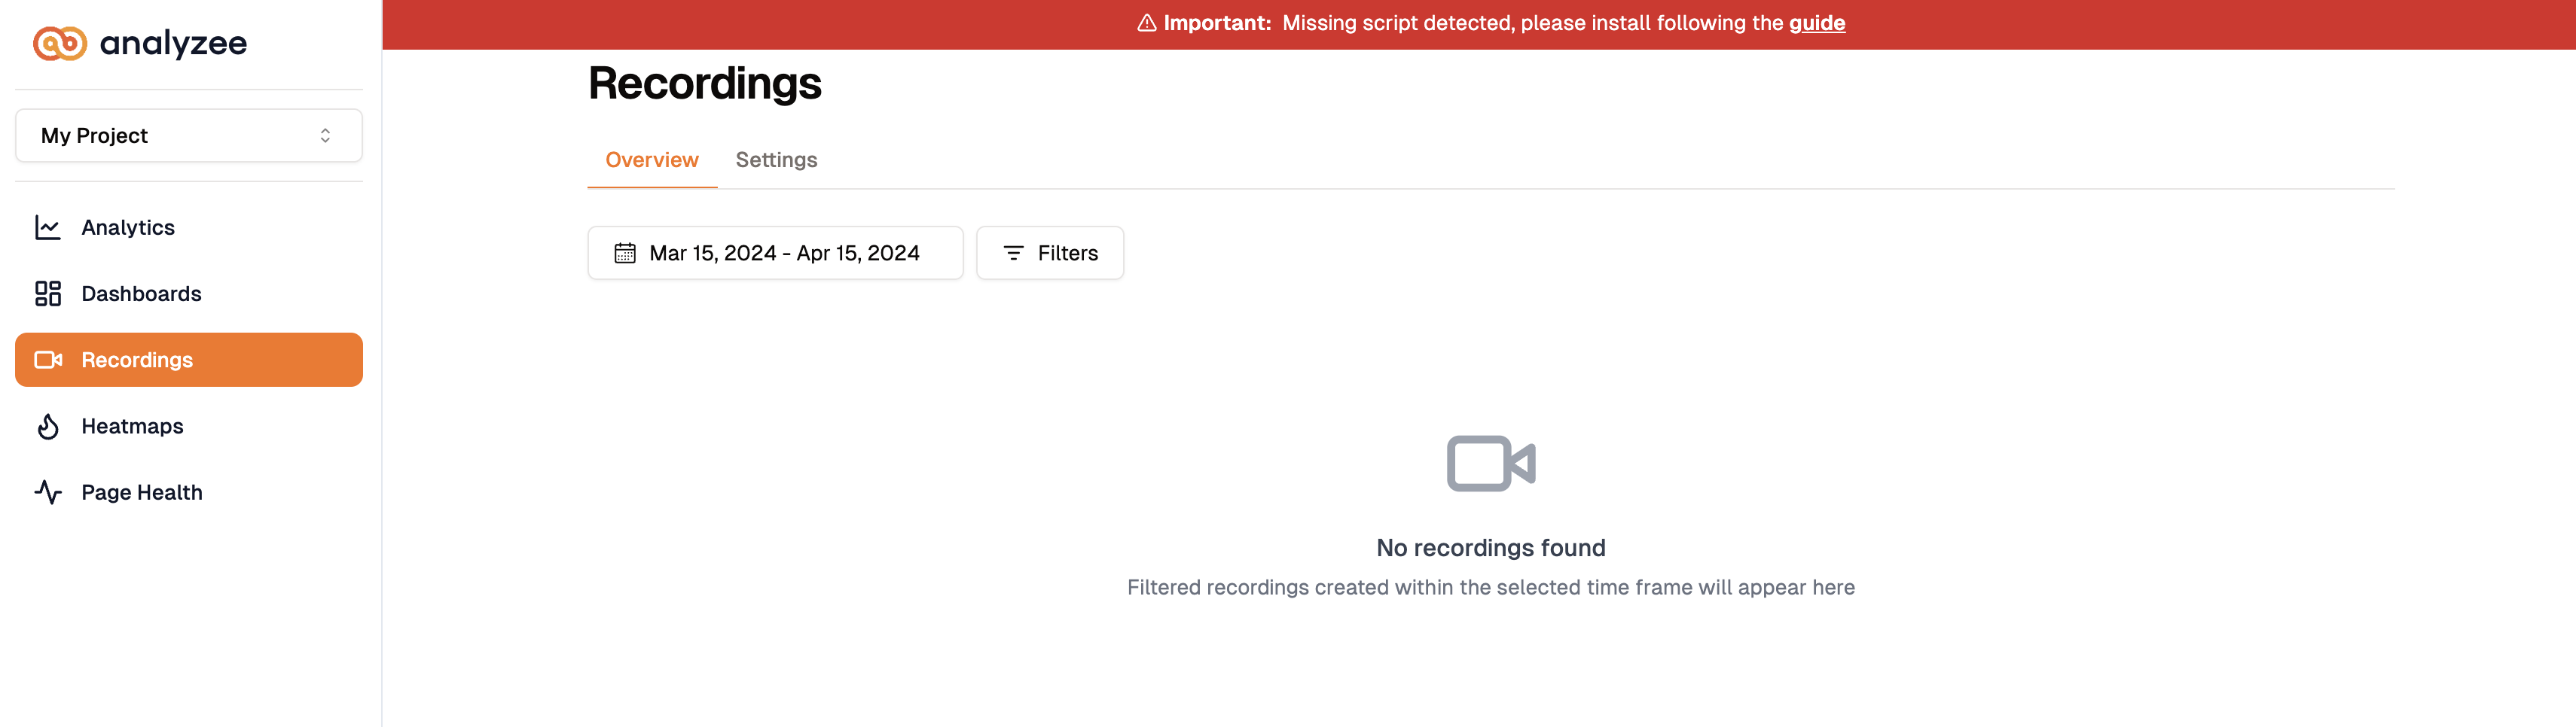Expand the My Project selector chevrons
This screenshot has height=727, width=2576.
click(x=325, y=135)
